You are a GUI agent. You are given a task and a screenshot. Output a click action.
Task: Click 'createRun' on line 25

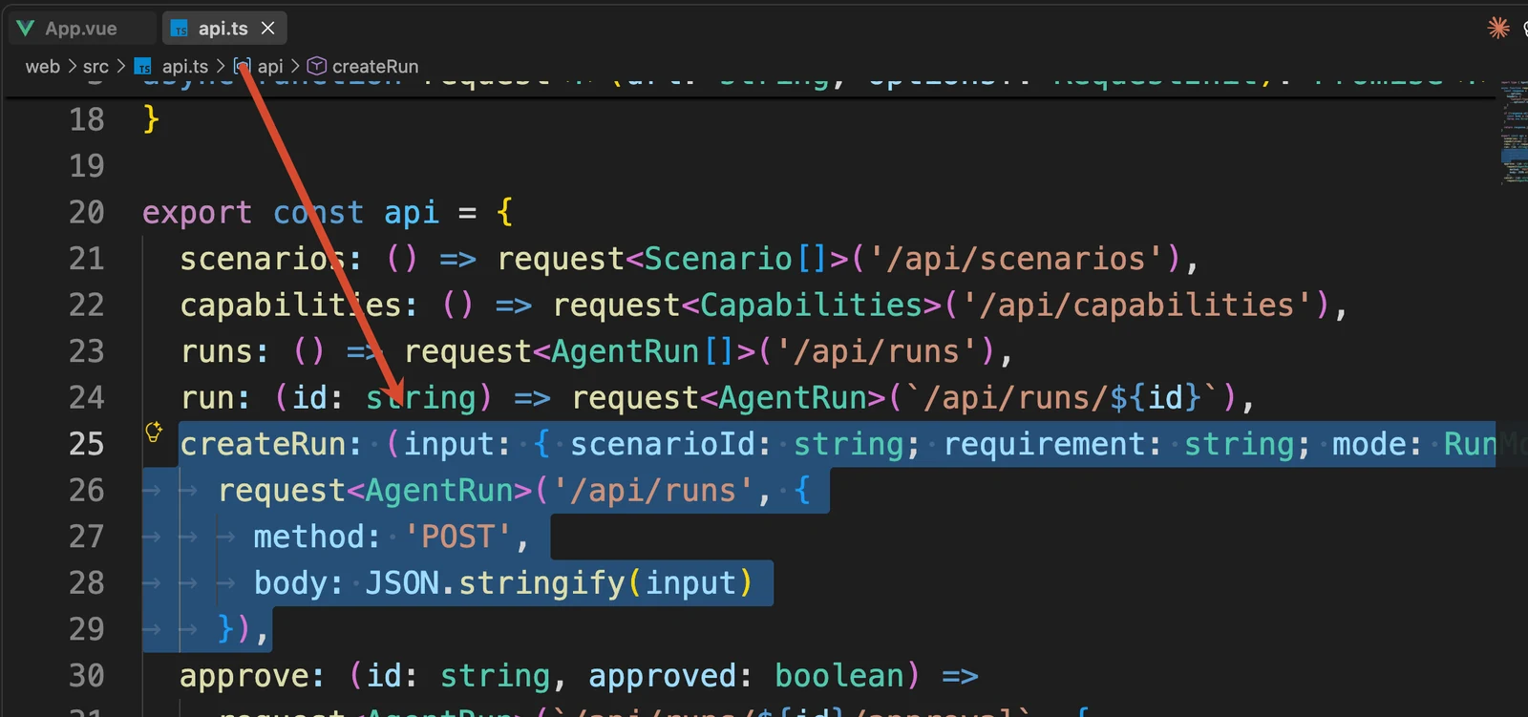click(263, 444)
